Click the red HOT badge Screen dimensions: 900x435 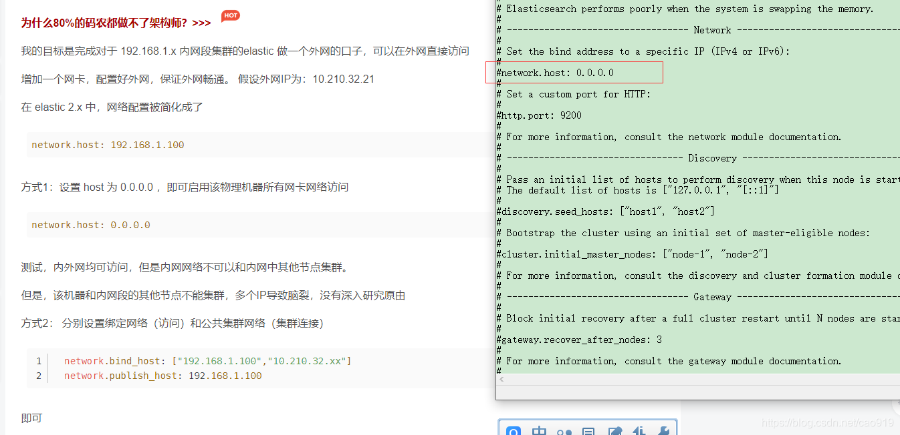(x=230, y=15)
